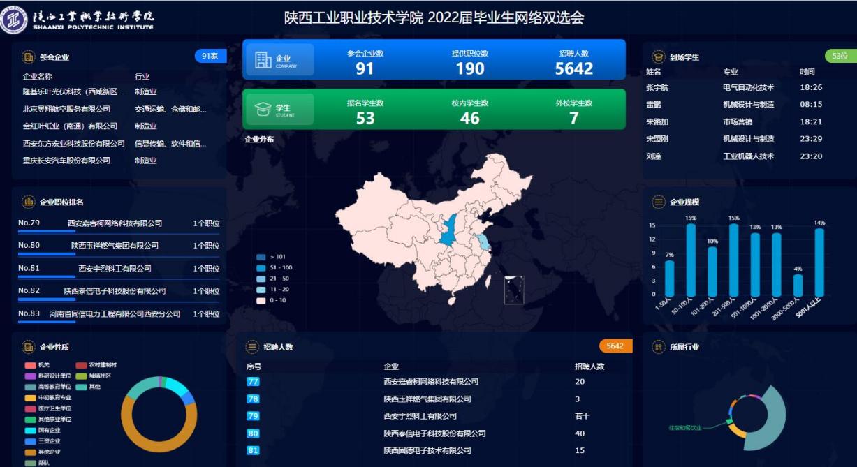Image resolution: width=857 pixels, height=467 pixels.
Task: Click the 招聘人数 panel list icon
Action: click(252, 347)
